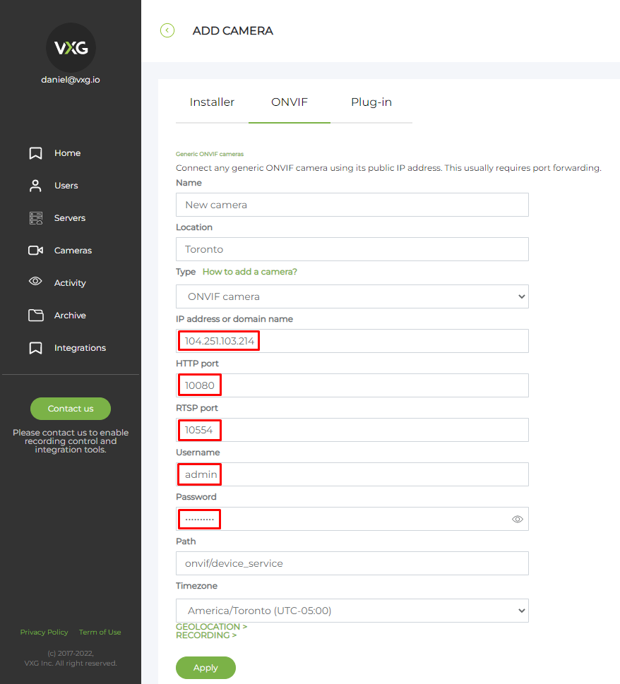Open the Servers panel

tap(69, 217)
